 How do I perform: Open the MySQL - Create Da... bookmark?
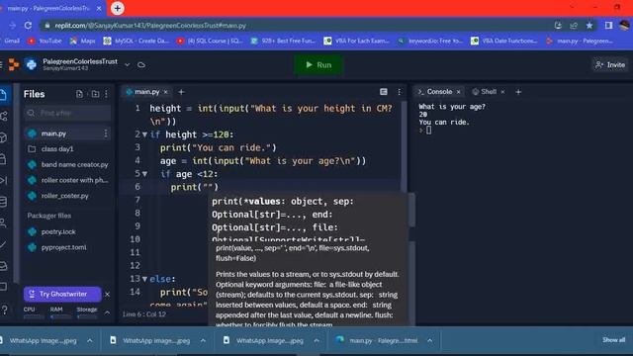pyautogui.click(x=136, y=41)
